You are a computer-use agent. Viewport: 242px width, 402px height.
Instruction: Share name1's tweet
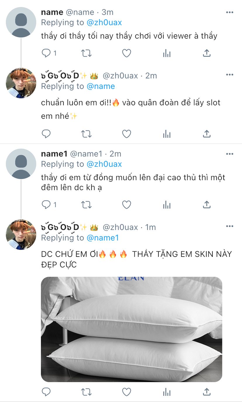(x=207, y=205)
